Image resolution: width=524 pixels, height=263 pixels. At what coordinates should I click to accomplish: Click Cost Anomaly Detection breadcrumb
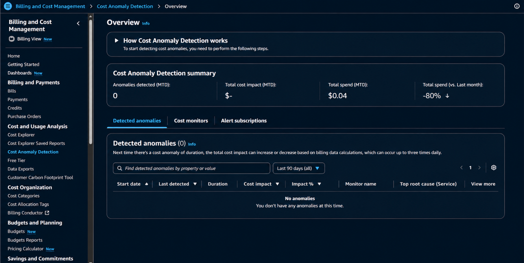coord(125,6)
